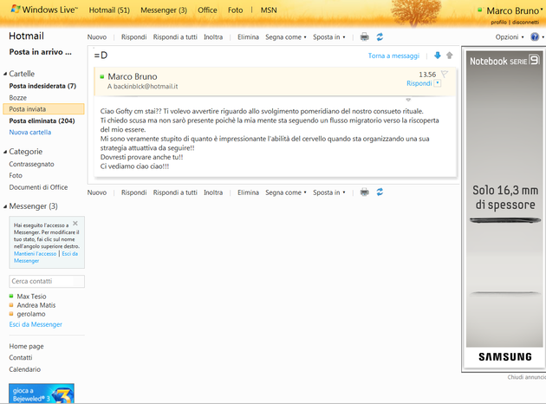
Task: Select contact Max Tesio
Action: tap(31, 296)
